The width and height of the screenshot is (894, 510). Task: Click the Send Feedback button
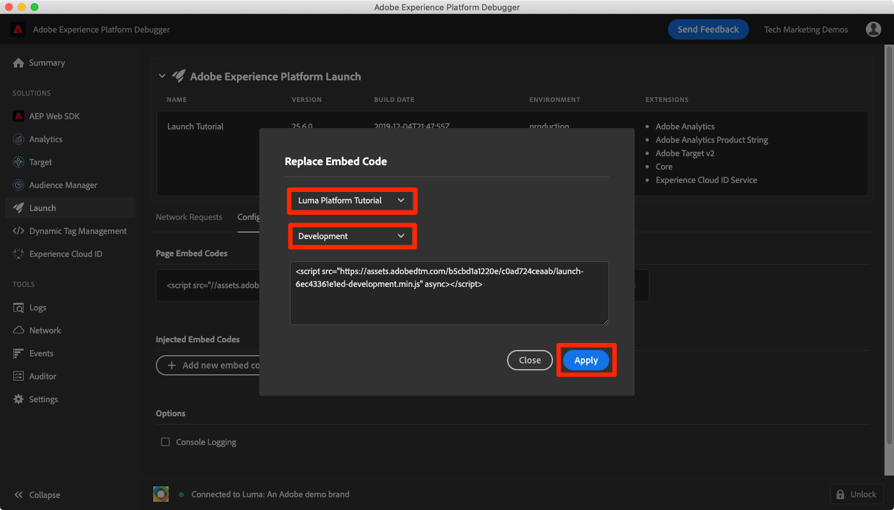click(708, 29)
